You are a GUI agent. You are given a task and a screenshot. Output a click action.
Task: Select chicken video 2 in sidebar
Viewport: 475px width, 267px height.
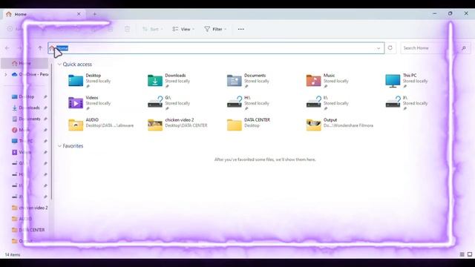pyautogui.click(x=30, y=208)
